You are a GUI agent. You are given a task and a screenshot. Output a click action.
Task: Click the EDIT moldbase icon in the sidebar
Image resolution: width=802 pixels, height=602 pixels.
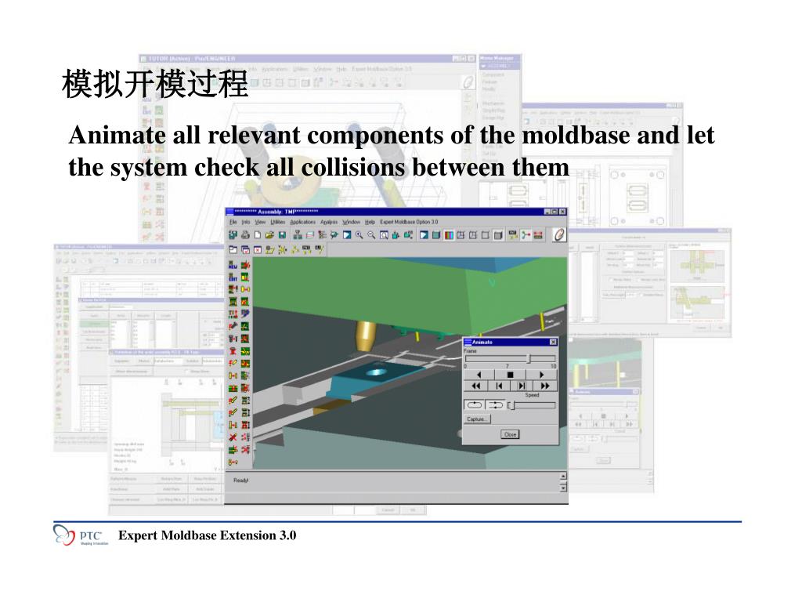click(x=233, y=277)
